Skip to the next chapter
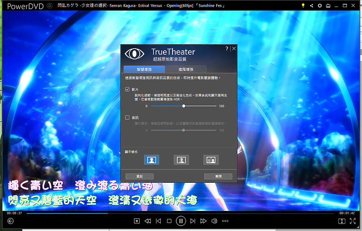Screen dimensions: 362x231 [193, 221]
